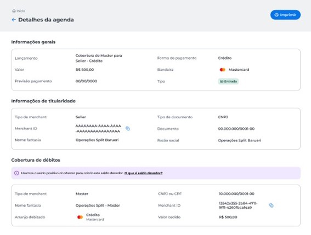Viewport: 311px width, 235px height.
Task: Click the Previsão pagamento label
Action: 33,81
